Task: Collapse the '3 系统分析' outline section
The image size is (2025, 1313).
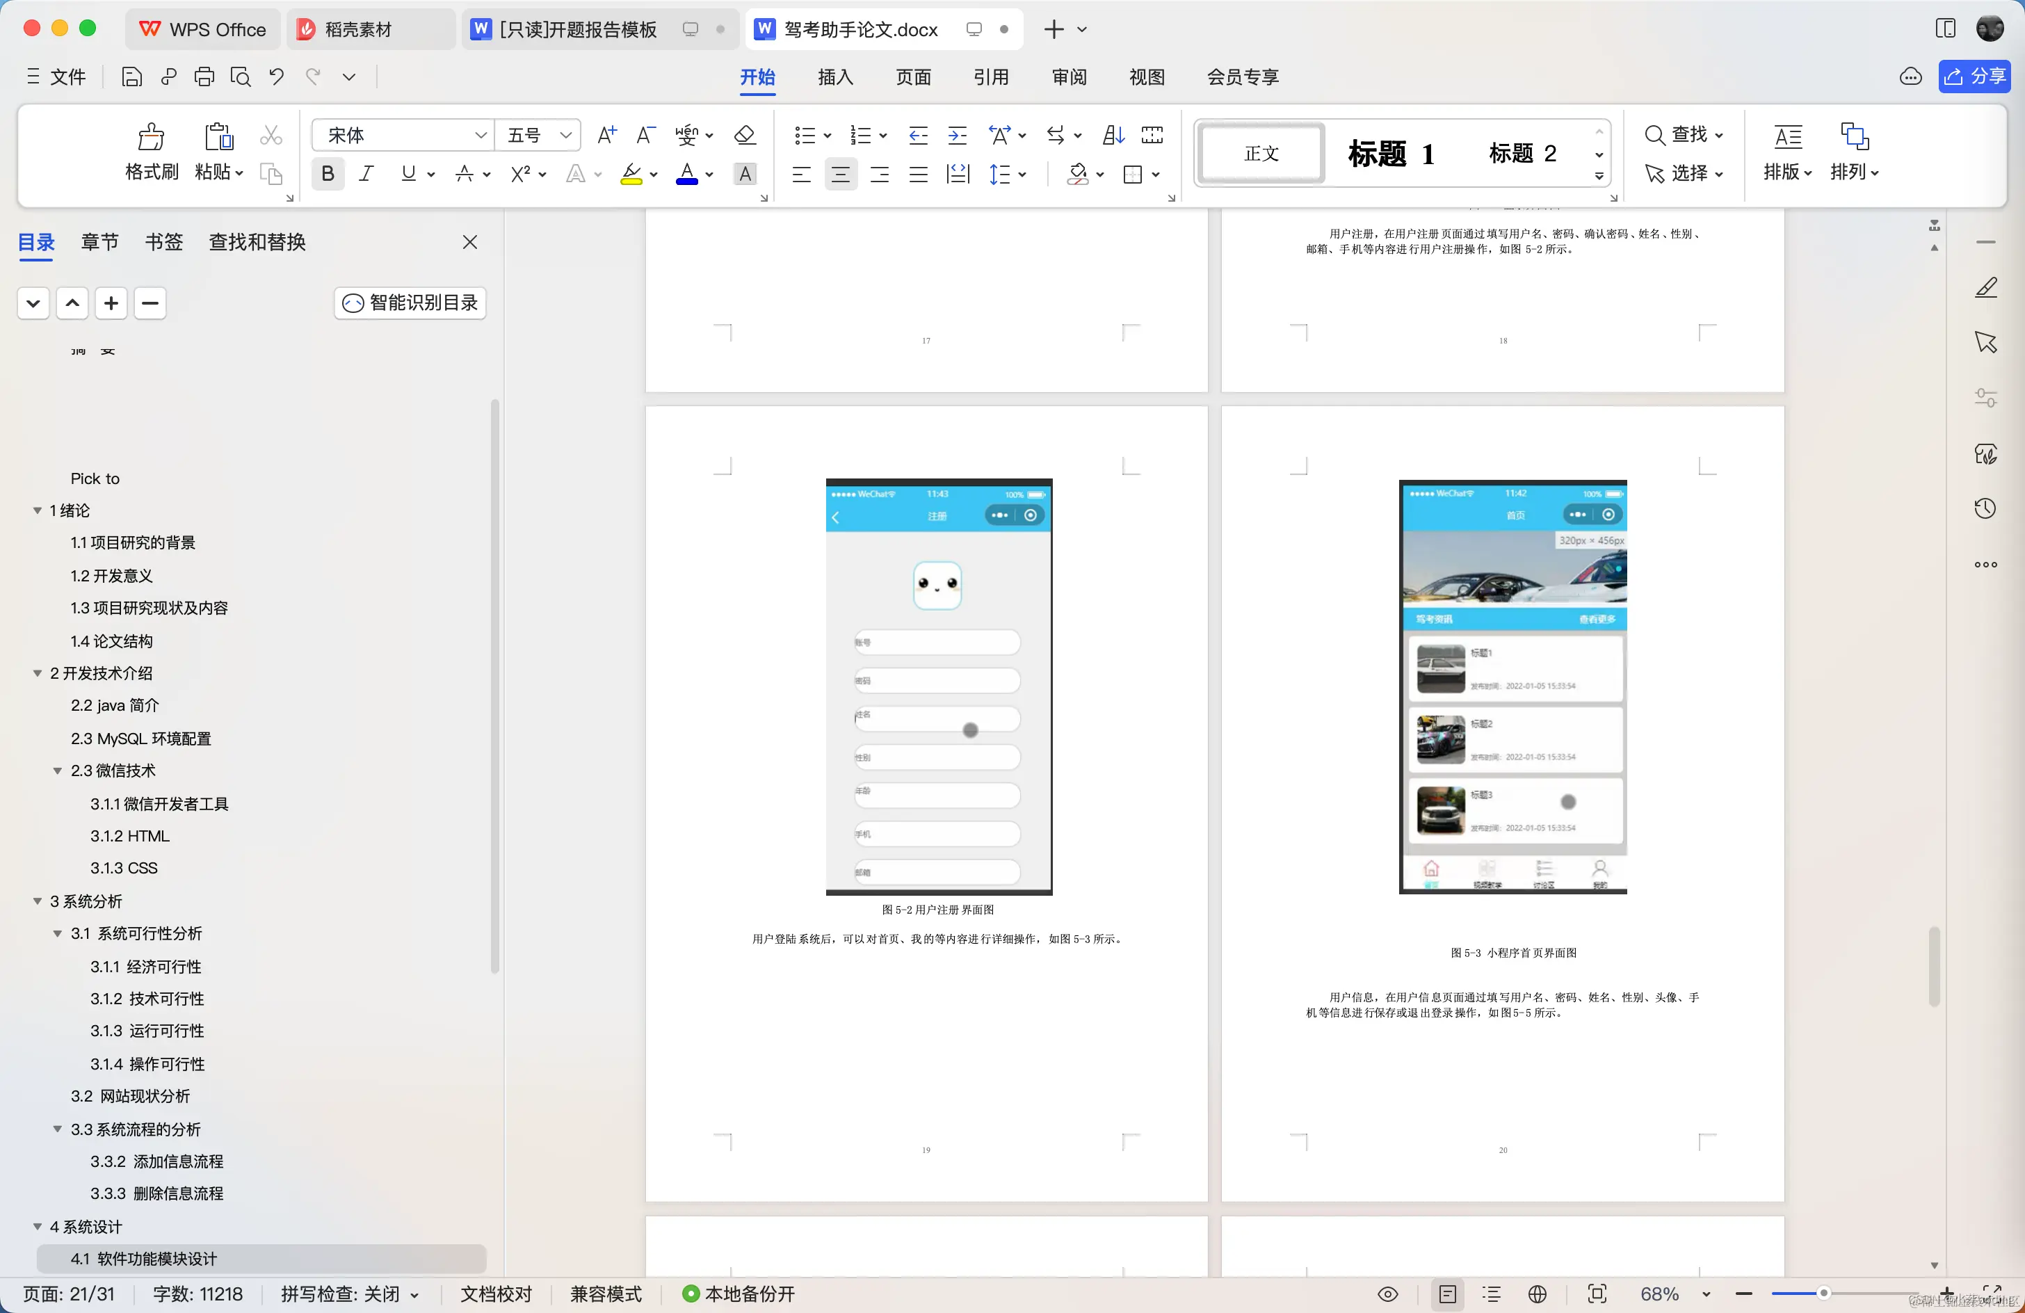Action: point(38,901)
